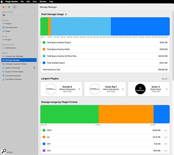Click the Kontakt 8 Native Instruments logo

51,89
